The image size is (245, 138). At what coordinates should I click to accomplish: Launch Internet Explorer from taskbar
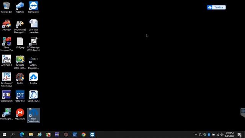39,135
